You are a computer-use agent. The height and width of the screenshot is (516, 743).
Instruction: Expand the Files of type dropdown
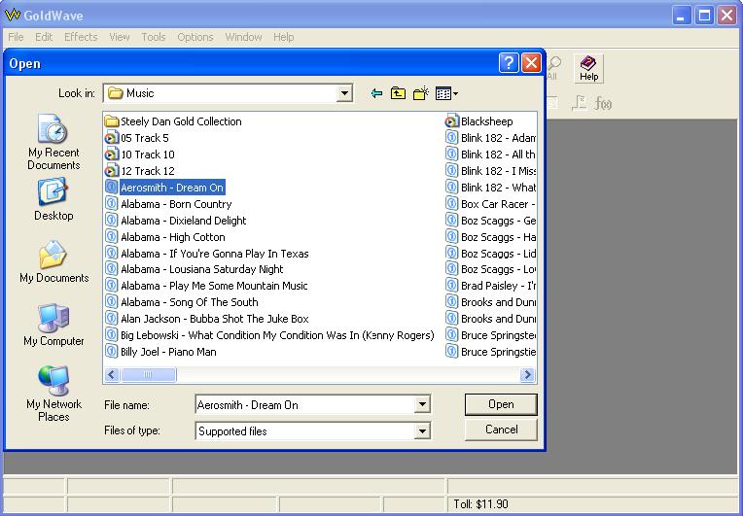pyautogui.click(x=422, y=430)
